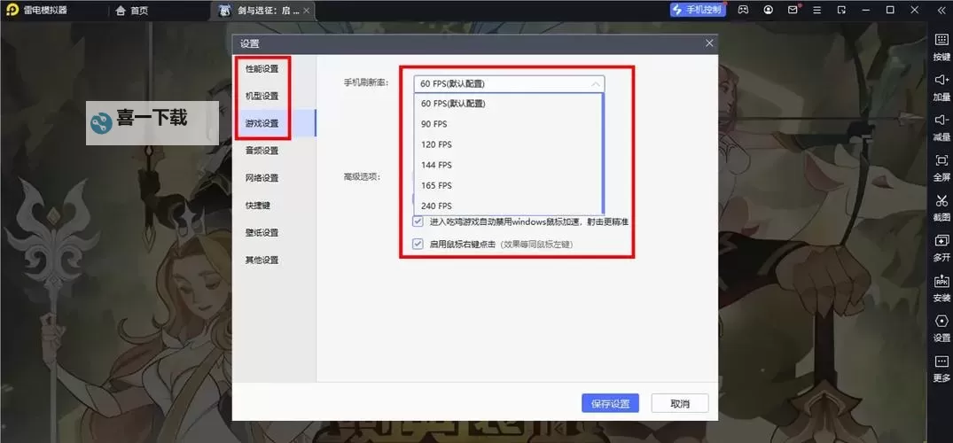Choose 165 FPS option
This screenshot has width=953, height=443.
tap(508, 185)
